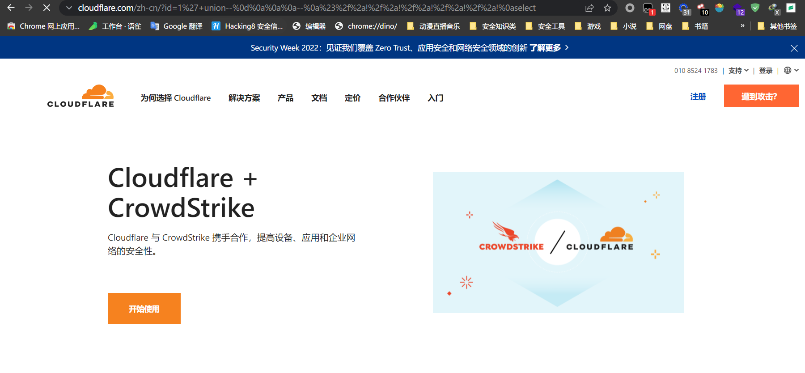Viewport: 805px width, 373px height.
Task: Open the 文档 menu item
Action: [319, 98]
